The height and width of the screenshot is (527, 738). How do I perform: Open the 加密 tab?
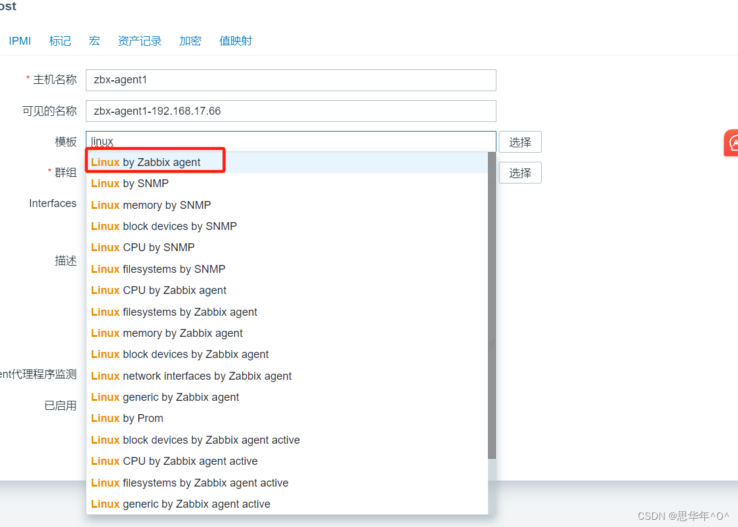[x=190, y=41]
